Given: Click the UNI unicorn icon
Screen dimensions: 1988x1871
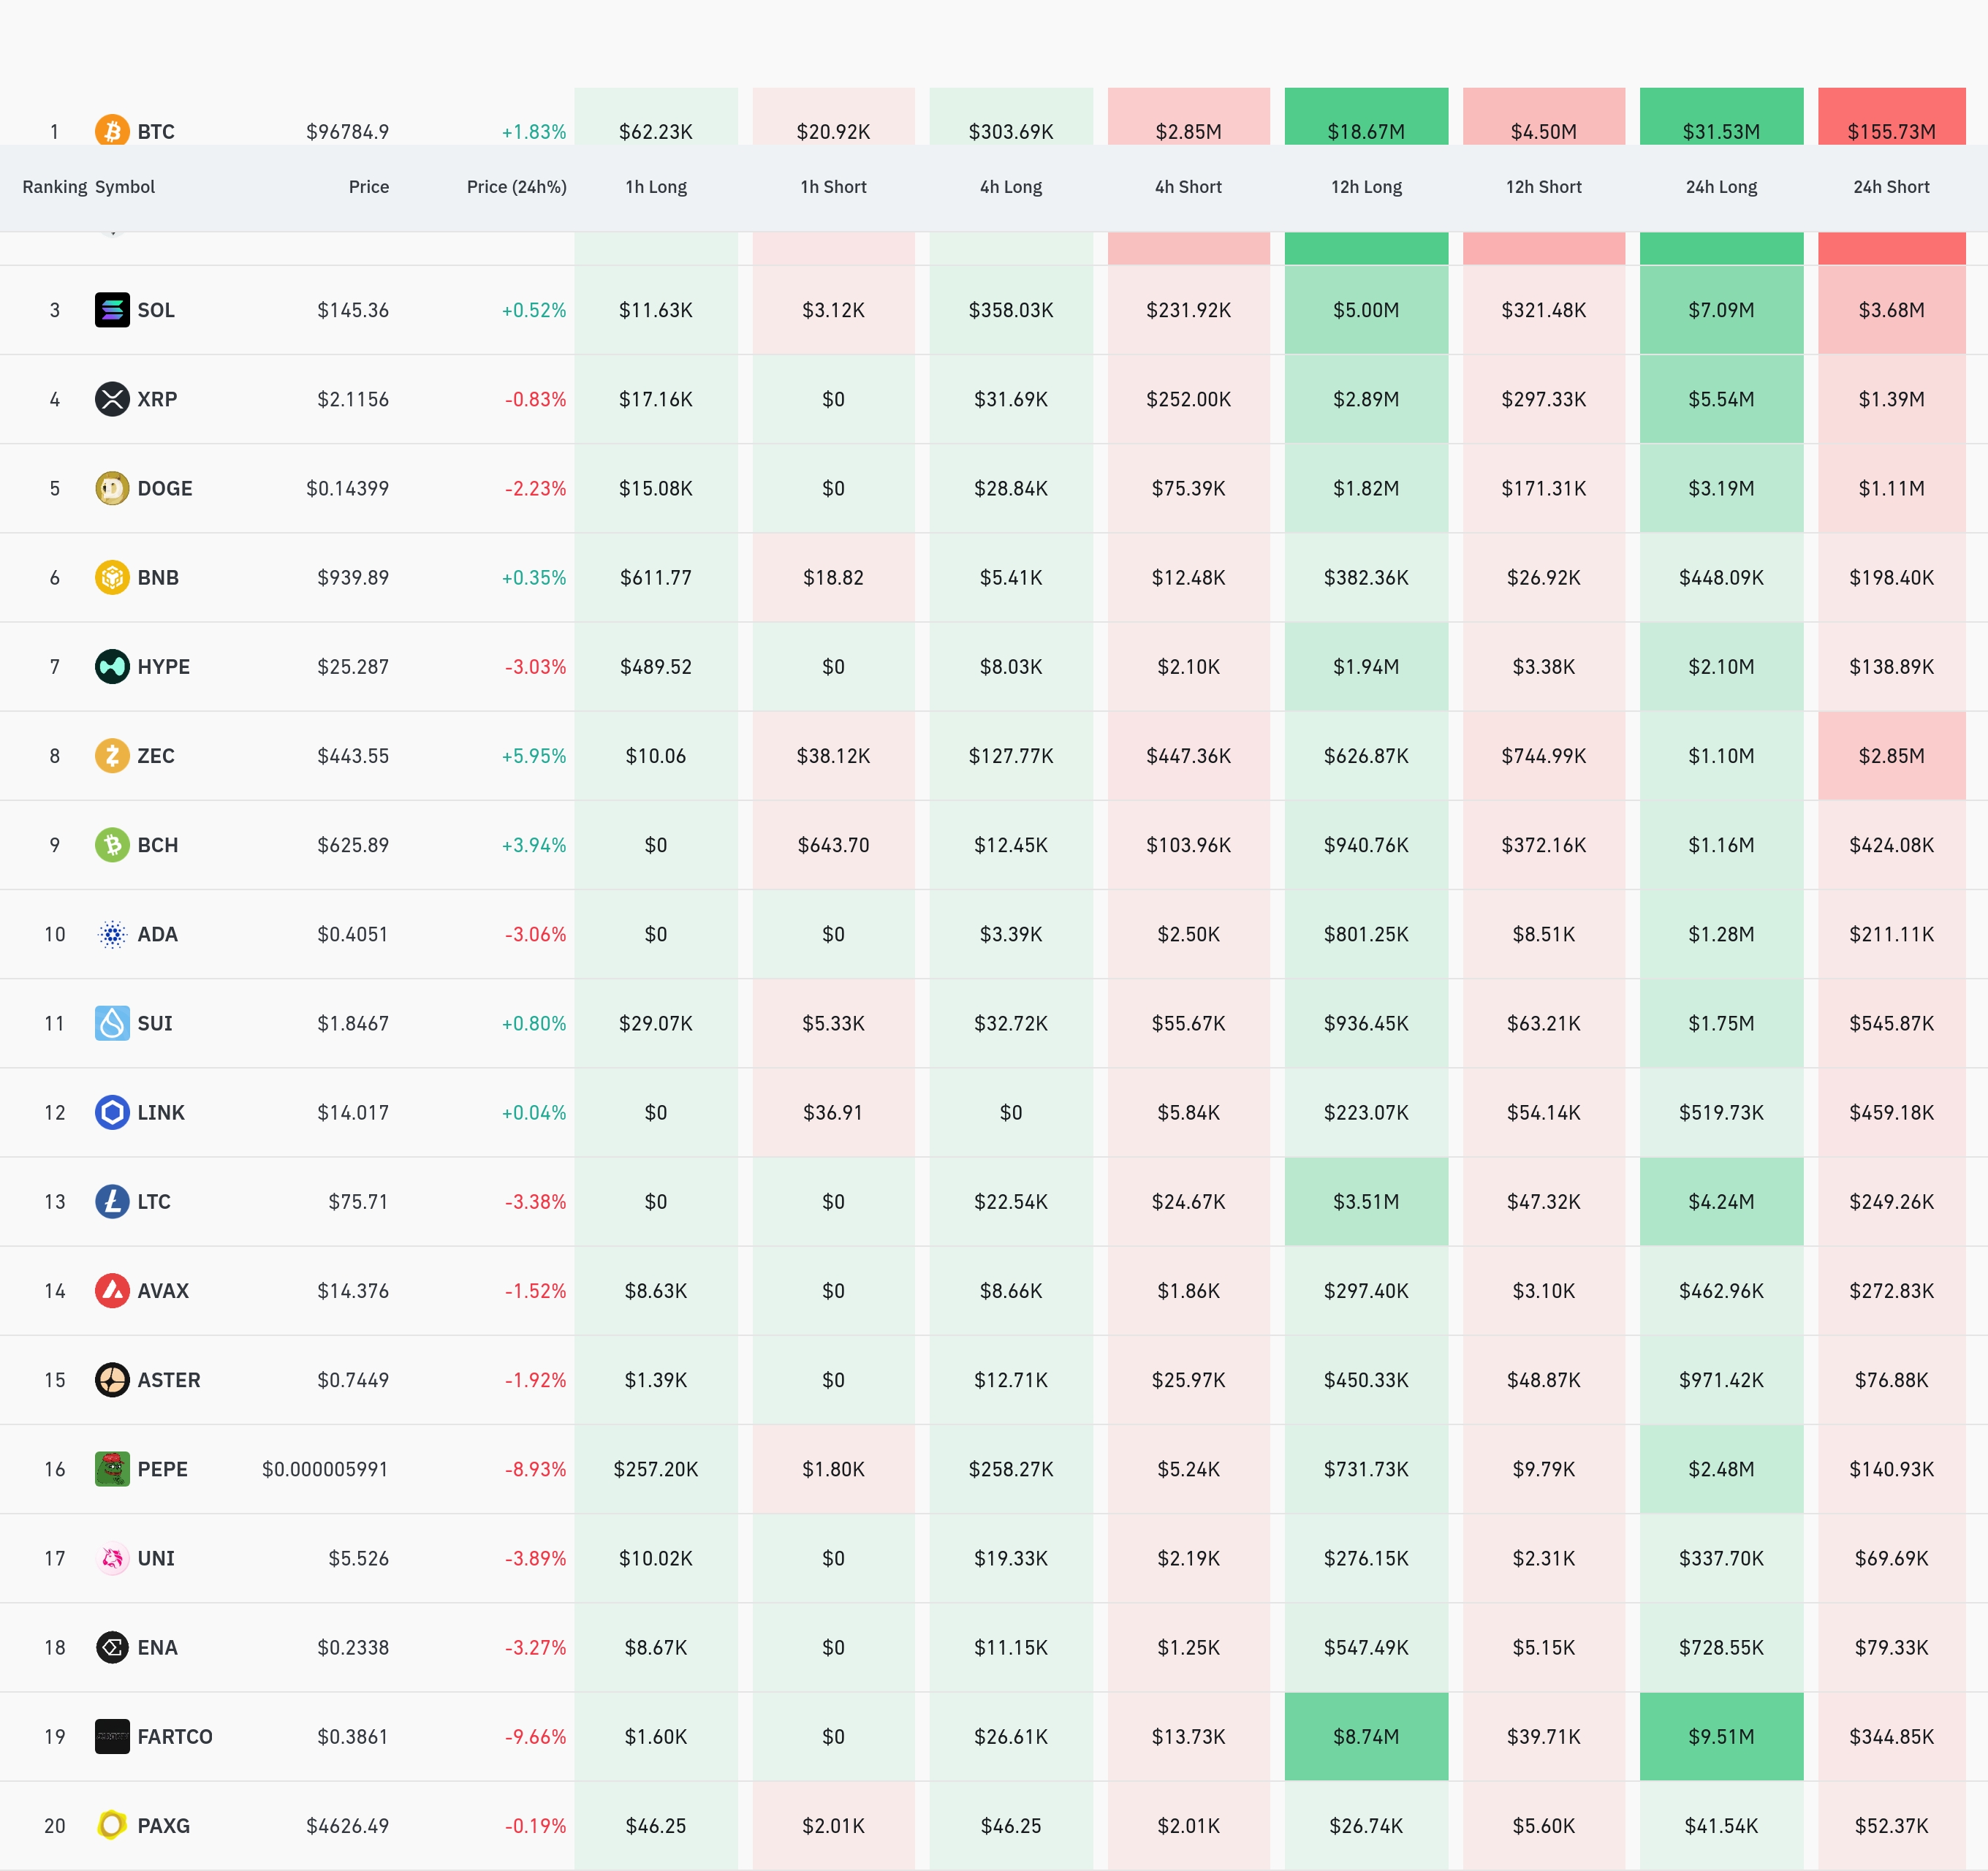Looking at the screenshot, I should pos(112,1558).
